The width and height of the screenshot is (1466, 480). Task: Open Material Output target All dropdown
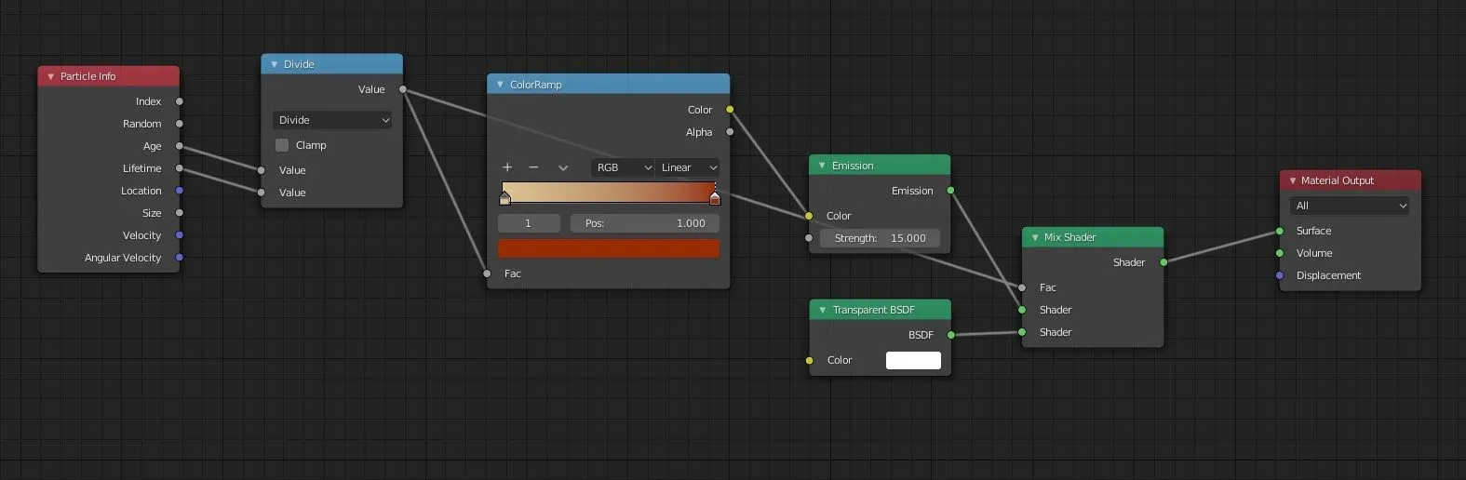coord(1350,206)
